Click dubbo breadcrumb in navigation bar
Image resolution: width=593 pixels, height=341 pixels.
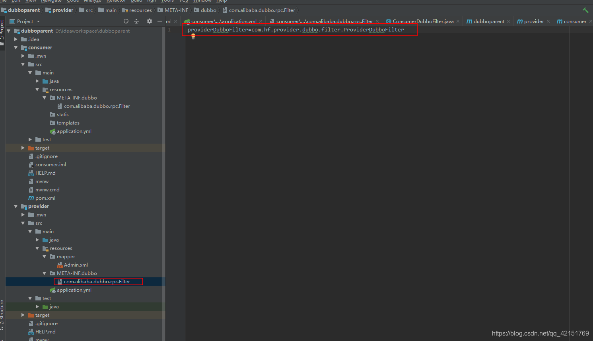pyautogui.click(x=205, y=10)
